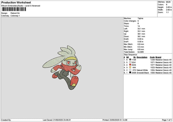Viewport: 173px width, 122px height.
Task: Click the EndX value 0.00 in
Action: 140,39
